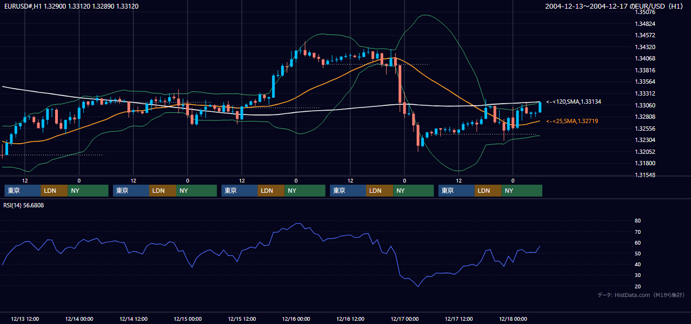Click the 12/13 12:00 date label
This screenshot has width=691, height=324.
(24, 319)
